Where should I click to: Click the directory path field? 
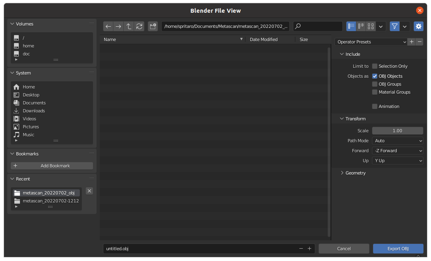pos(225,26)
